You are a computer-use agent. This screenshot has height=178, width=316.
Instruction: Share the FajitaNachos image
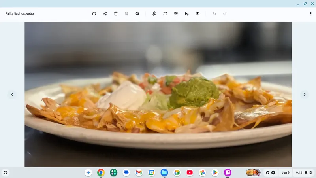105,14
